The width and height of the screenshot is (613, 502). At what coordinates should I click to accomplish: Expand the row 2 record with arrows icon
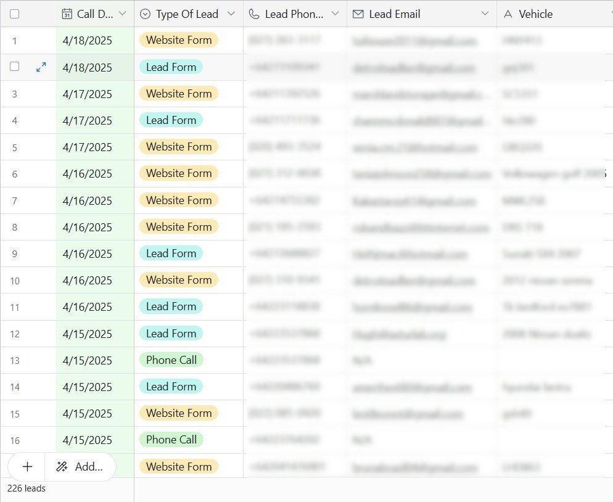point(41,67)
